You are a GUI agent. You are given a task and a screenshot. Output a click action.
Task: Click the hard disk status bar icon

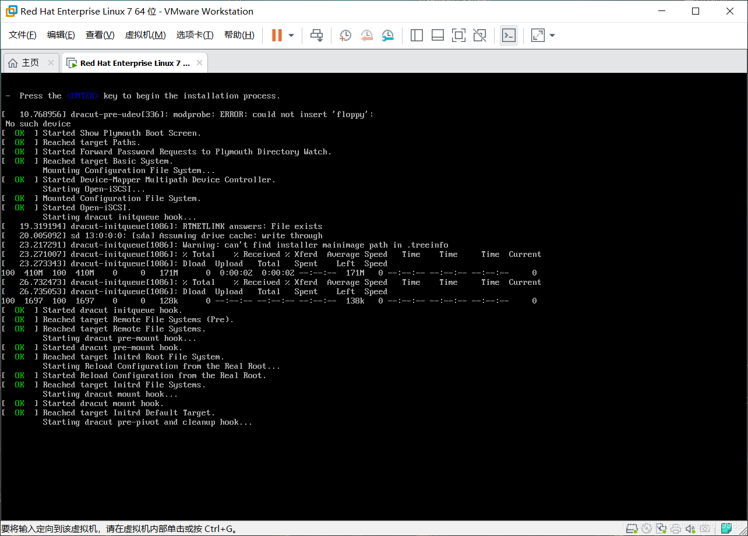point(631,529)
